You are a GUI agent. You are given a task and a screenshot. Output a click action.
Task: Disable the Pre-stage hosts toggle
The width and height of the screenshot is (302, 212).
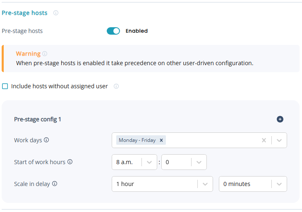[x=113, y=31]
